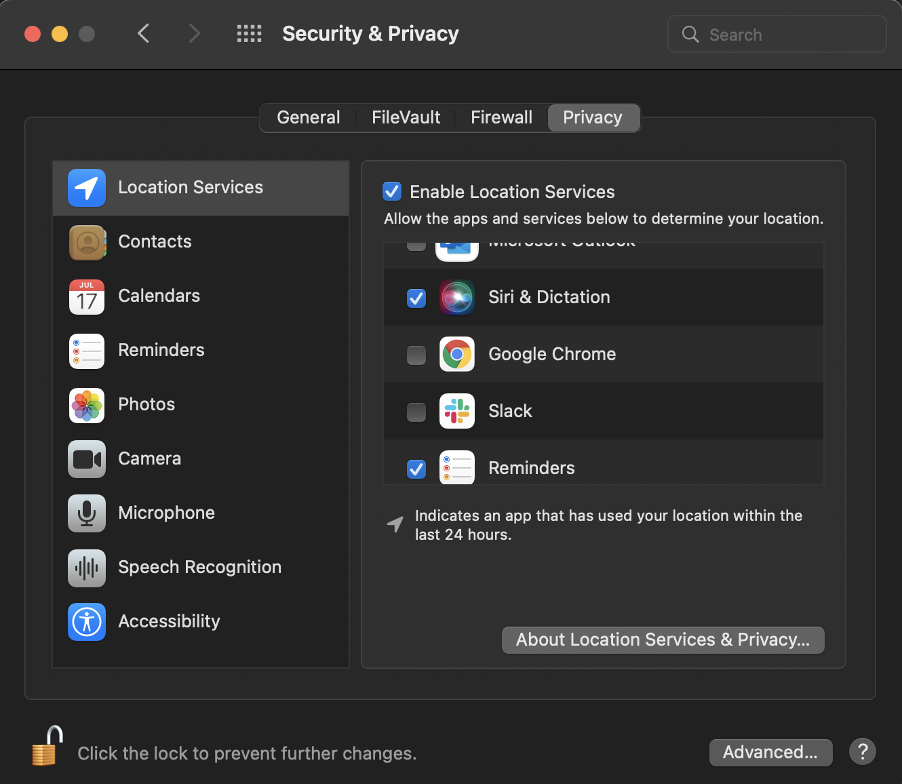Select Location Services arrow icon in sidebar

[87, 188]
